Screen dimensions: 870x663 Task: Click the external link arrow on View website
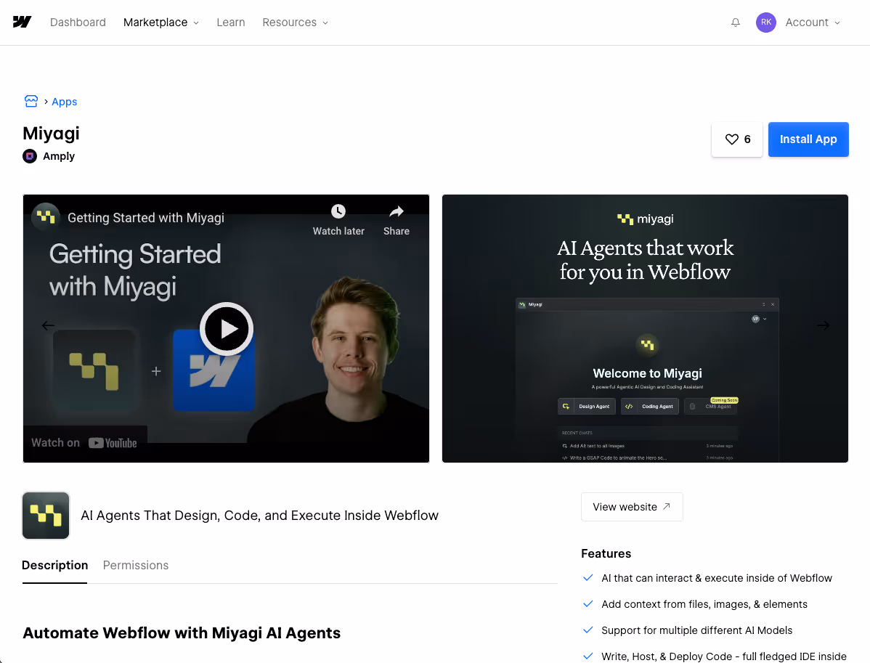tap(667, 507)
